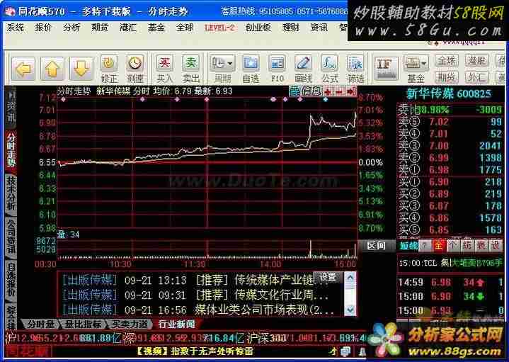Screen dimensions: 509x362
Task: Click the stock name 新华传媒 600825
Action: pos(449,94)
